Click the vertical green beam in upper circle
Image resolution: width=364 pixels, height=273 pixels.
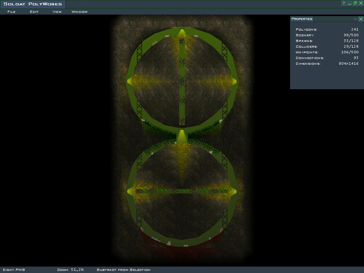(x=182, y=82)
